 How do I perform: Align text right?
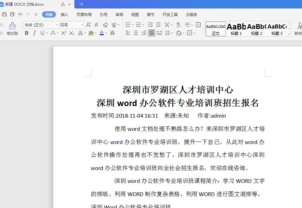pyautogui.click(x=144, y=33)
